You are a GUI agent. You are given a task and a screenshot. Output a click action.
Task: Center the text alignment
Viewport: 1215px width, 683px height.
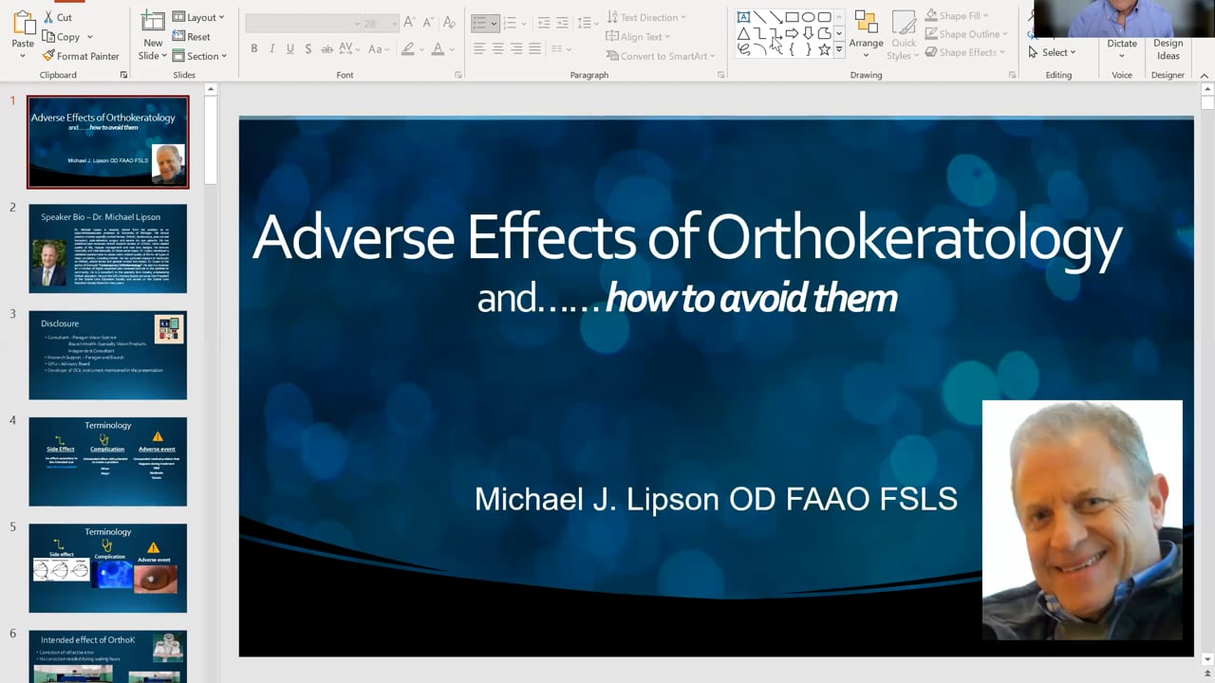click(x=498, y=48)
